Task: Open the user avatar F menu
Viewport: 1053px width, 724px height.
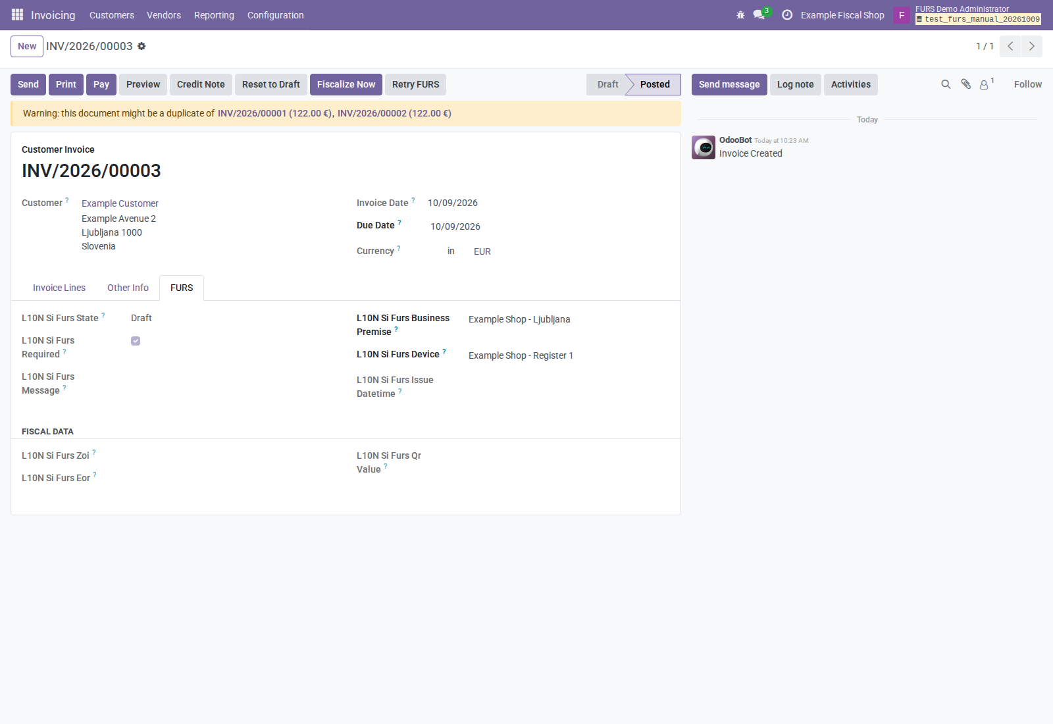Action: point(902,15)
